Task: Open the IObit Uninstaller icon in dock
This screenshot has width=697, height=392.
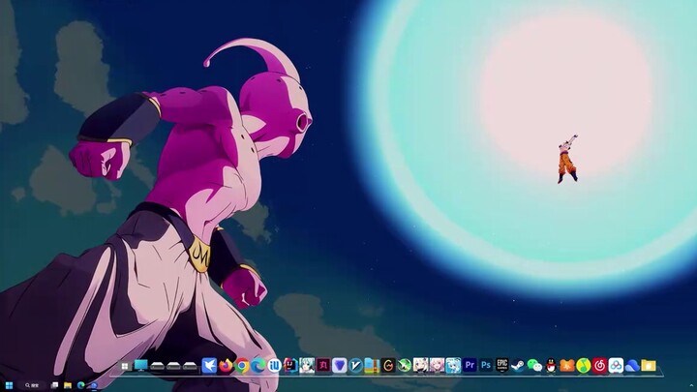Action: (x=275, y=365)
